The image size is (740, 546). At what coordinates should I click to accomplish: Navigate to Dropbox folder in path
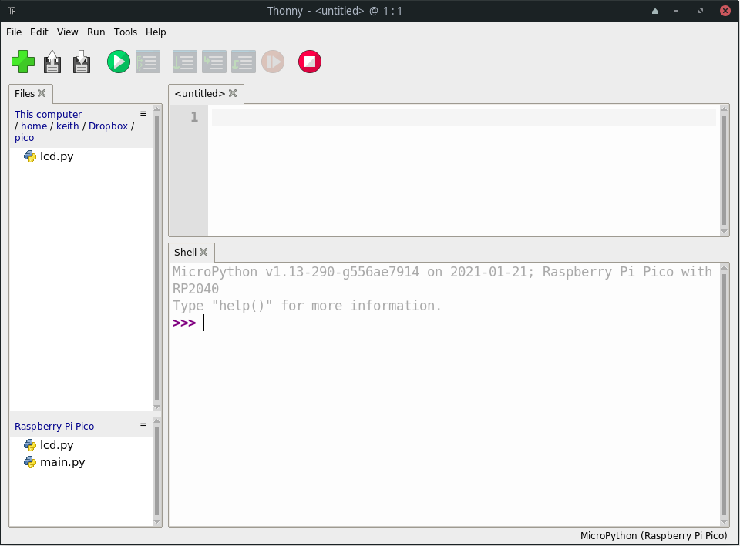pyautogui.click(x=108, y=126)
